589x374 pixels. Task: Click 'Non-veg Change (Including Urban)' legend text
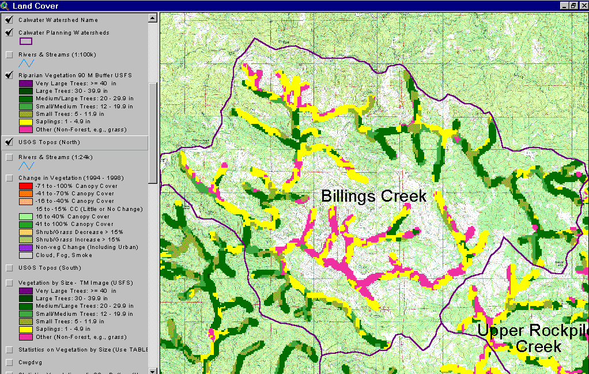tap(87, 247)
